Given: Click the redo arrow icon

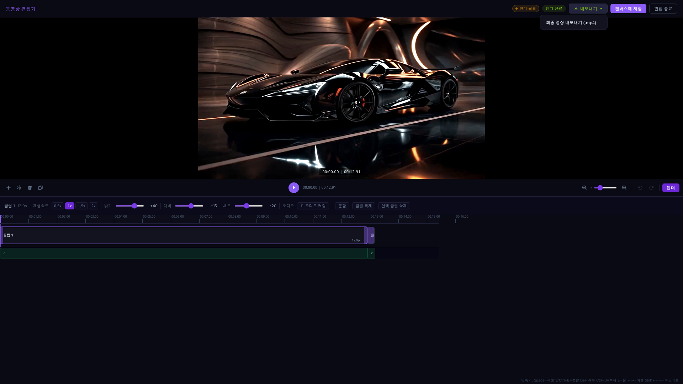Looking at the screenshot, I should pyautogui.click(x=651, y=188).
